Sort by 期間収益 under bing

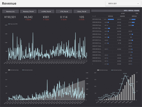coord(134,16)
